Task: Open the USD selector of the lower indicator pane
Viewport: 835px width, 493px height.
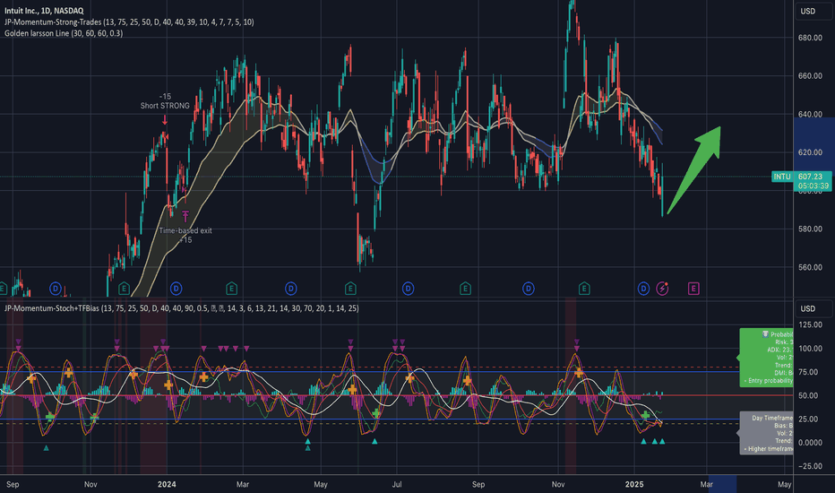Action: [x=813, y=308]
